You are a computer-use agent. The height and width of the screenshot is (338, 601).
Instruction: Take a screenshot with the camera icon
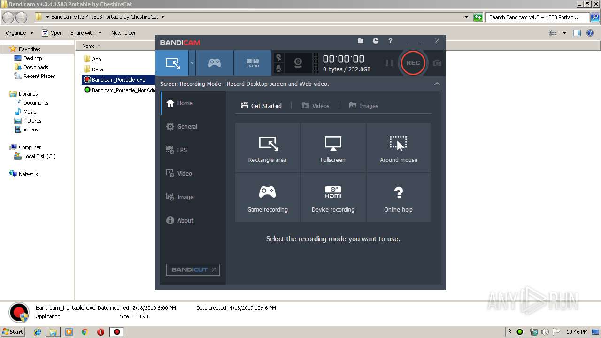pyautogui.click(x=437, y=63)
